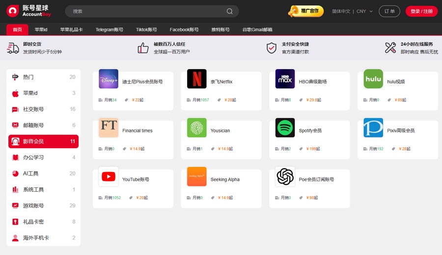Click the chat bubble icon for 社交账号
Screen dimensions: 442x255
coord(15,109)
